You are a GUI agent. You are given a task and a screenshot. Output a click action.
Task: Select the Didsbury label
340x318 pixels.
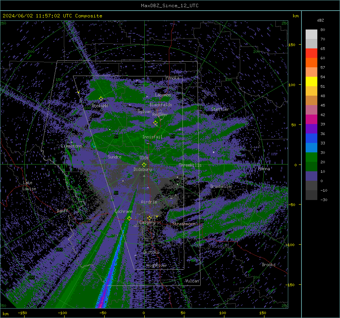[x=142, y=169]
